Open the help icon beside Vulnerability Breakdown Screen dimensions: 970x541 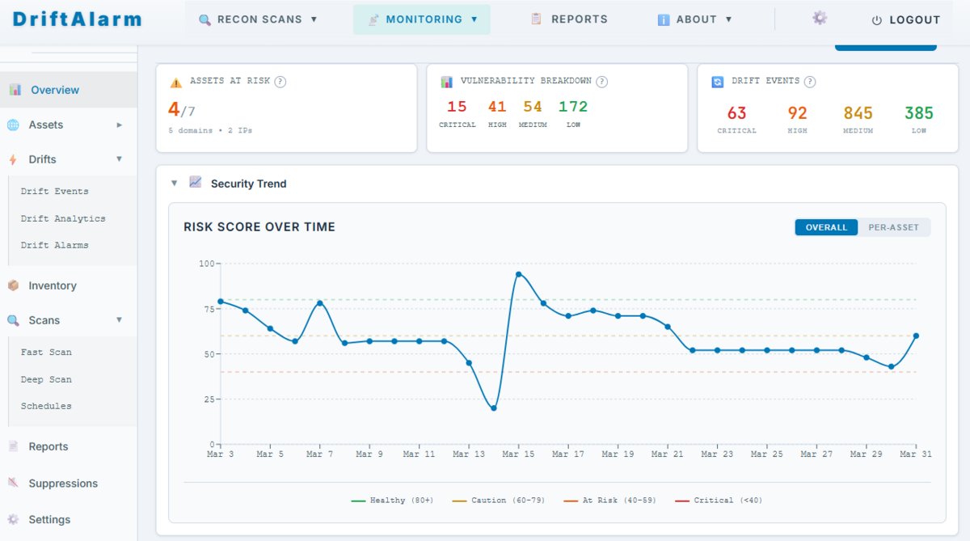(601, 81)
